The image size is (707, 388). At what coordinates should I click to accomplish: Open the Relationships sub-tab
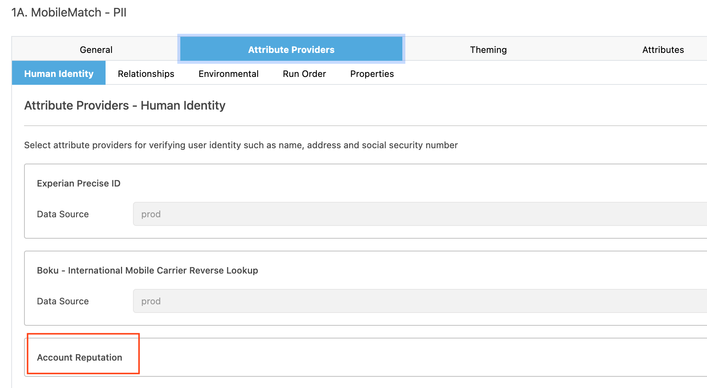tap(146, 74)
